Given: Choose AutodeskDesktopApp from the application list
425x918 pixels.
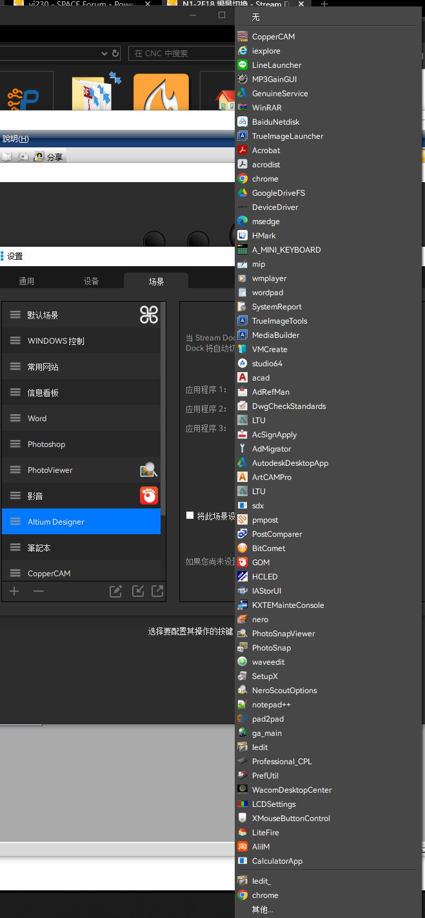Looking at the screenshot, I should tap(330, 463).
